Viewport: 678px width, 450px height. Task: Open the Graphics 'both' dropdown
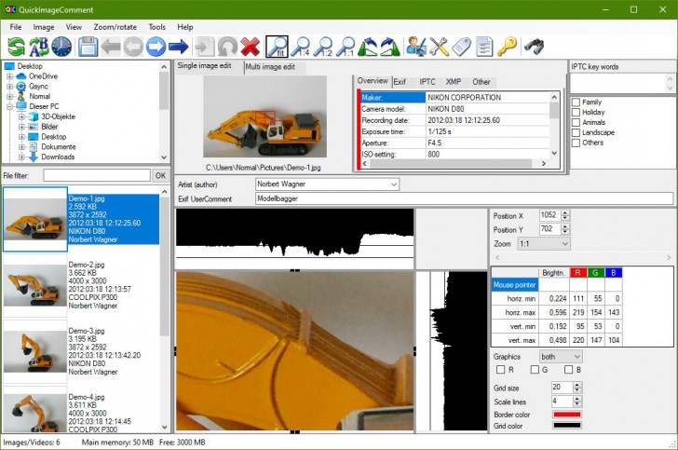[x=576, y=357]
